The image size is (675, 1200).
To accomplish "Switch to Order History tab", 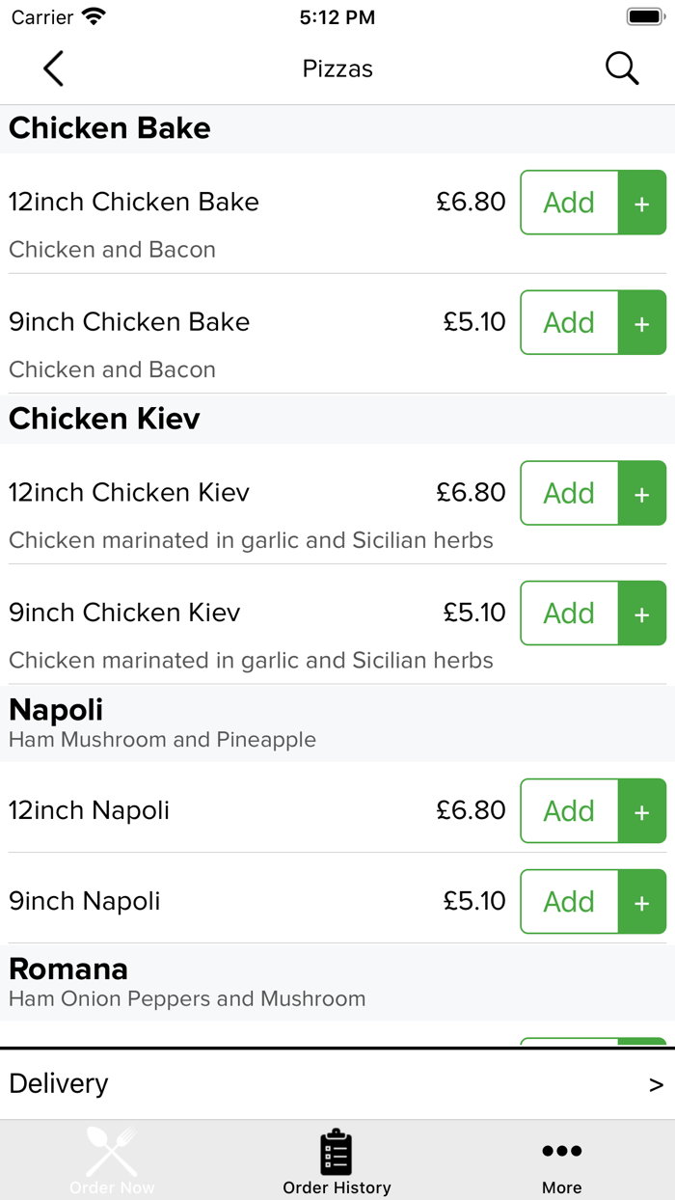I will [x=337, y=1161].
